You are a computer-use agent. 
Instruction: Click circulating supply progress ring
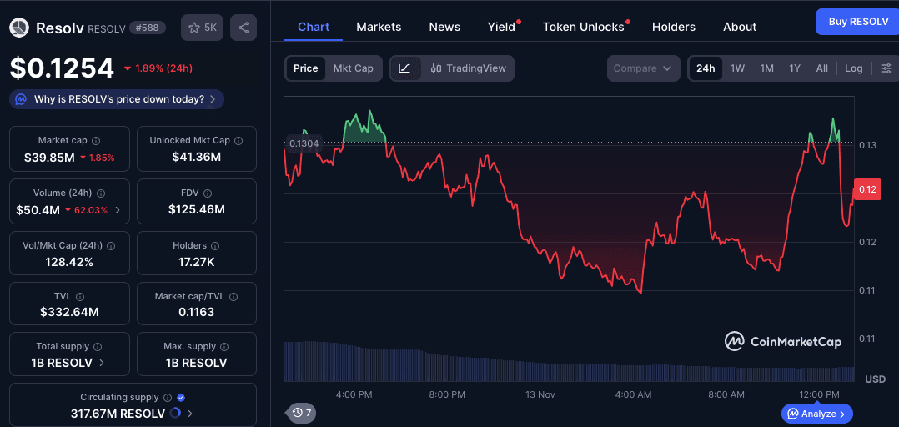[176, 413]
